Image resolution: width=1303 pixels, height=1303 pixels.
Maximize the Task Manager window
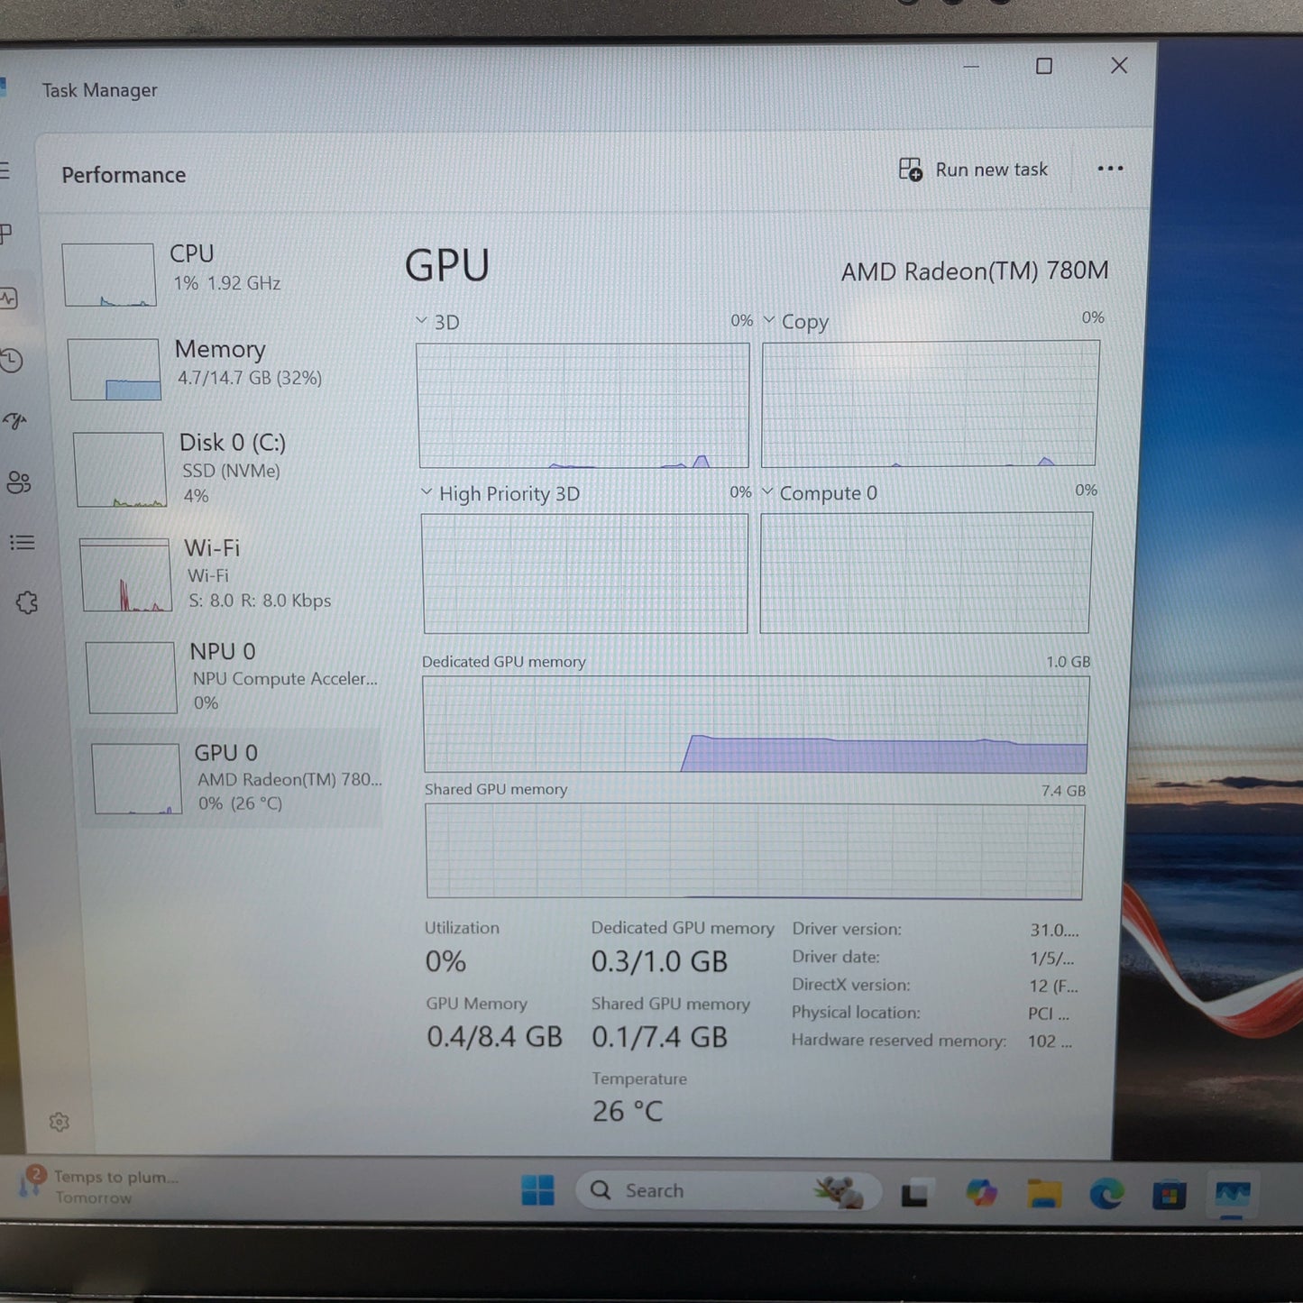click(x=1044, y=66)
